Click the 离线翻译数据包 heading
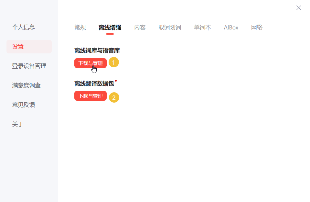This screenshot has height=202, width=310. pyautogui.click(x=94, y=84)
